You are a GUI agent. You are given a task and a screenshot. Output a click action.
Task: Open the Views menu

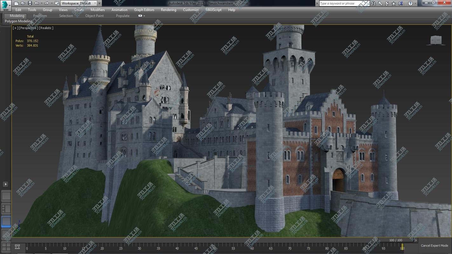tap(63, 10)
